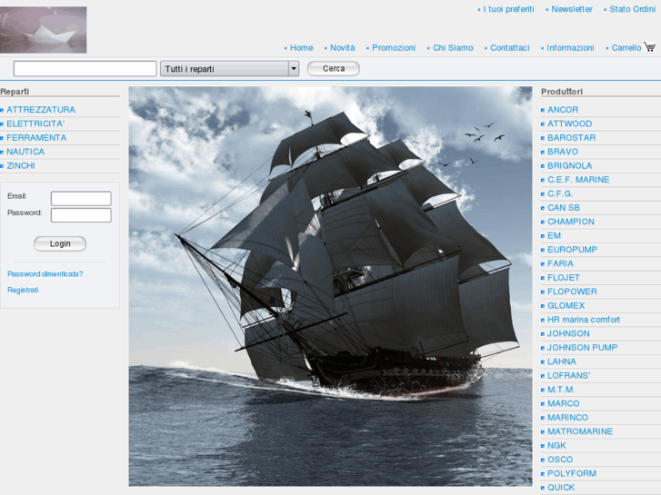
Task: Open the EUROPUMP producer link
Action: (x=573, y=250)
